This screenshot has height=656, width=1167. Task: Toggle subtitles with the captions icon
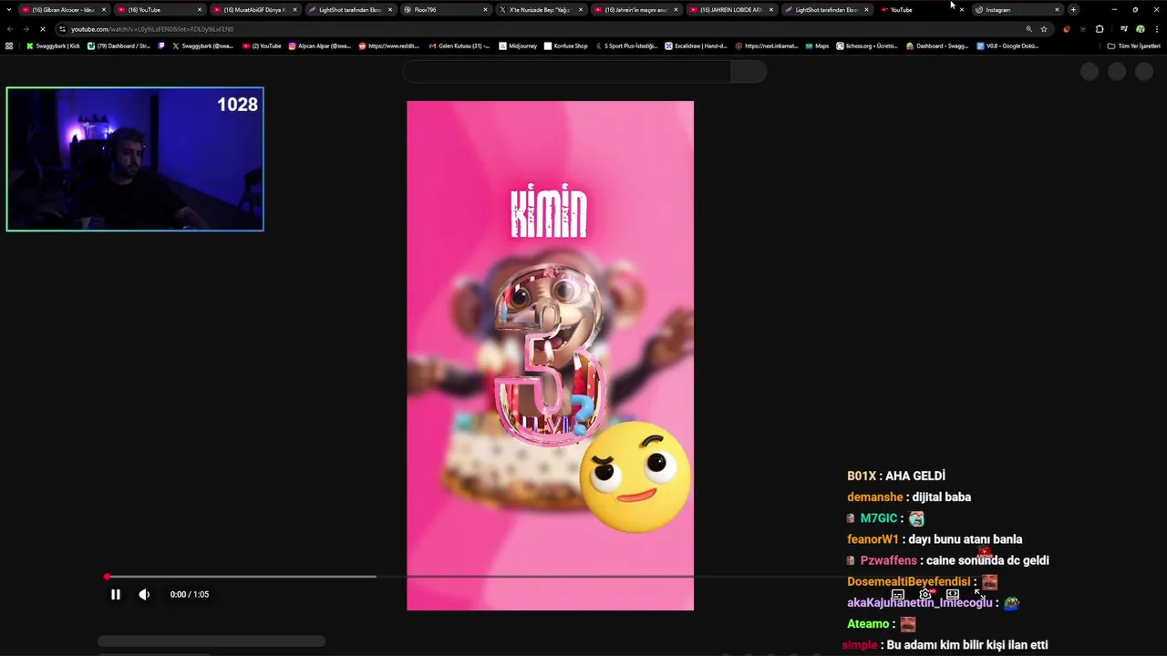[x=898, y=594]
